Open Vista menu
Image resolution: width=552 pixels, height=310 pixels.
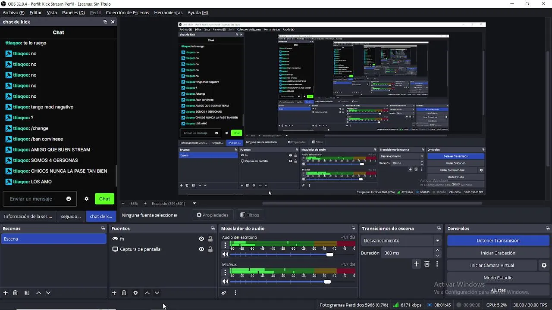[52, 12]
